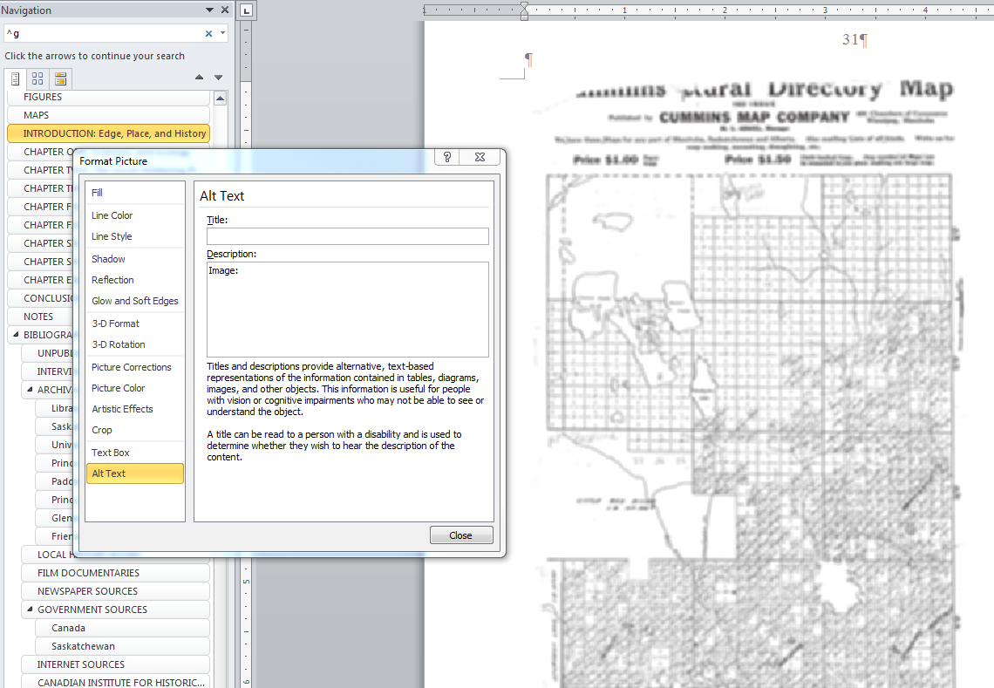Browse pages thumbnails view in Navigation pane

38,78
